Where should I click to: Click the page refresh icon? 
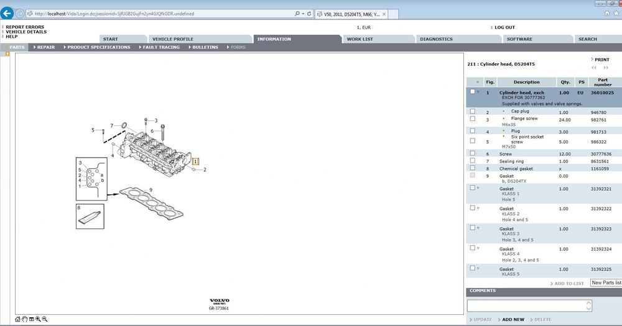click(309, 14)
